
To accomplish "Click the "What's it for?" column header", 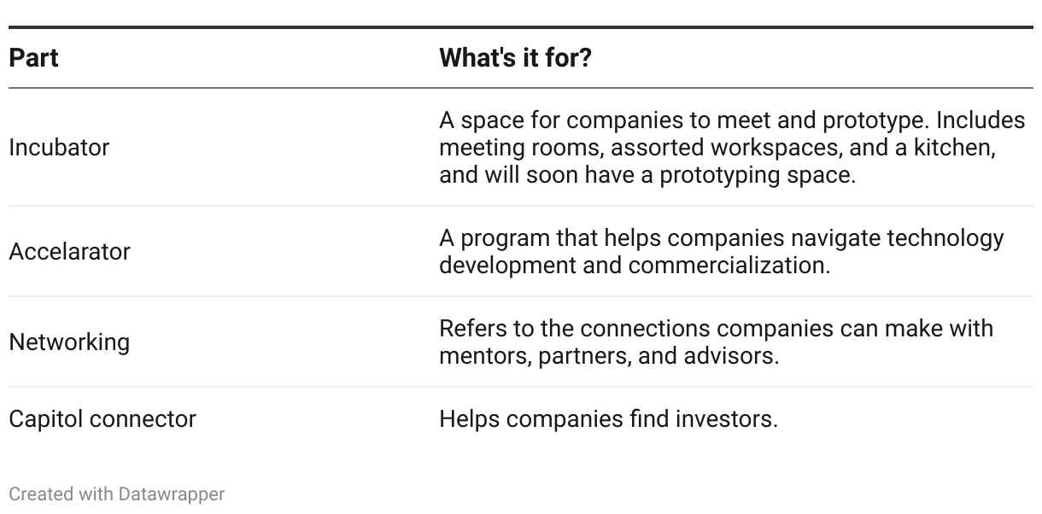I will pyautogui.click(x=514, y=58).
